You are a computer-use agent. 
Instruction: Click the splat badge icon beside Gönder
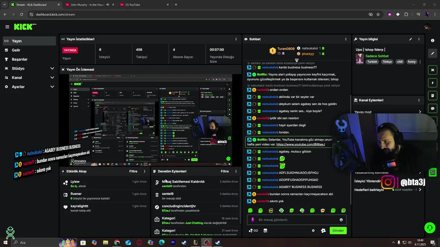coord(323,231)
